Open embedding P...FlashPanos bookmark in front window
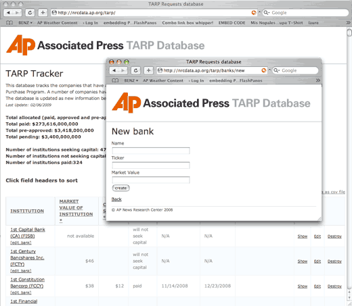 point(236,80)
